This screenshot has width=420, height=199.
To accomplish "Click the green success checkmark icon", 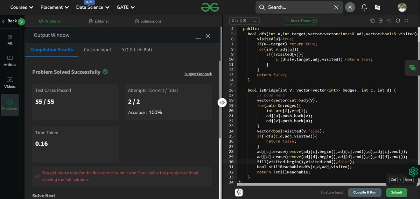I will point(105,72).
